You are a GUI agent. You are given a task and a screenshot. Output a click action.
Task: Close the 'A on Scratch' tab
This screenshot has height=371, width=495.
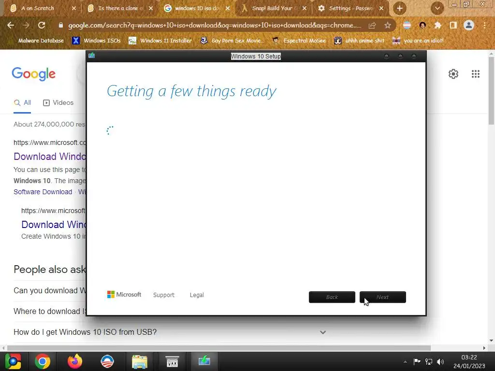click(74, 8)
